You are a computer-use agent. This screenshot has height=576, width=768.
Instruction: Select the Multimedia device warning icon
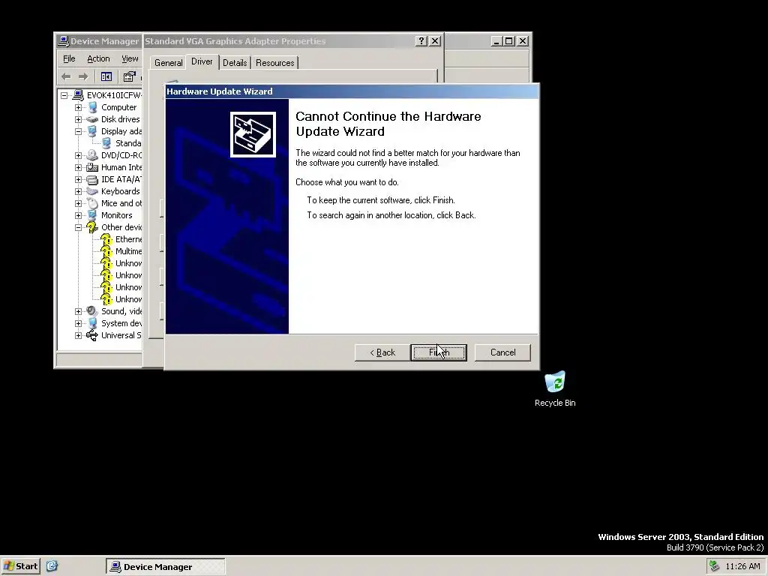(106, 251)
